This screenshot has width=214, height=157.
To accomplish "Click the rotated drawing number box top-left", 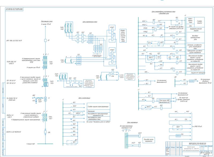I will point(14,9).
